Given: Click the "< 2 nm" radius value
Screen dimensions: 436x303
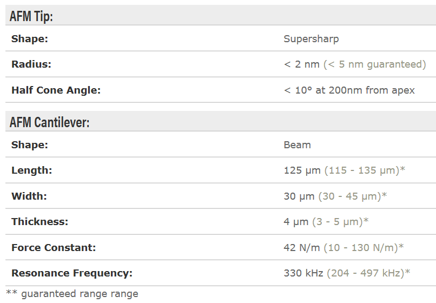Looking at the screenshot, I should coord(301,64).
